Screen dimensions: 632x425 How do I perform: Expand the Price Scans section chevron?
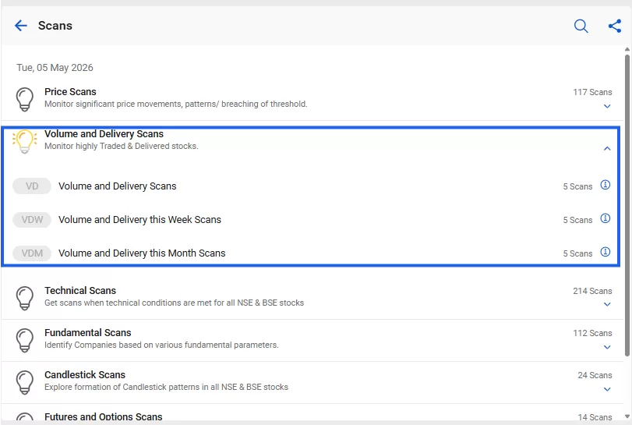(x=607, y=107)
